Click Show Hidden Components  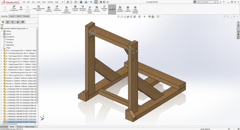tap(67, 10)
